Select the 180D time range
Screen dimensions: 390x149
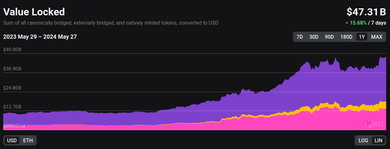pyautogui.click(x=346, y=37)
